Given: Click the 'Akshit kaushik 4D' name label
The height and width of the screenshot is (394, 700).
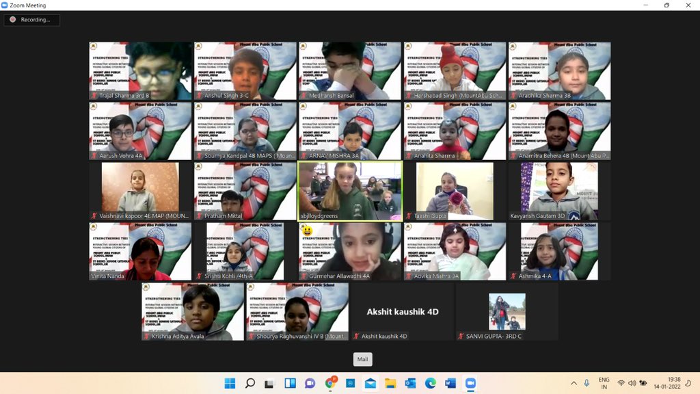Looking at the screenshot, I should (x=384, y=337).
